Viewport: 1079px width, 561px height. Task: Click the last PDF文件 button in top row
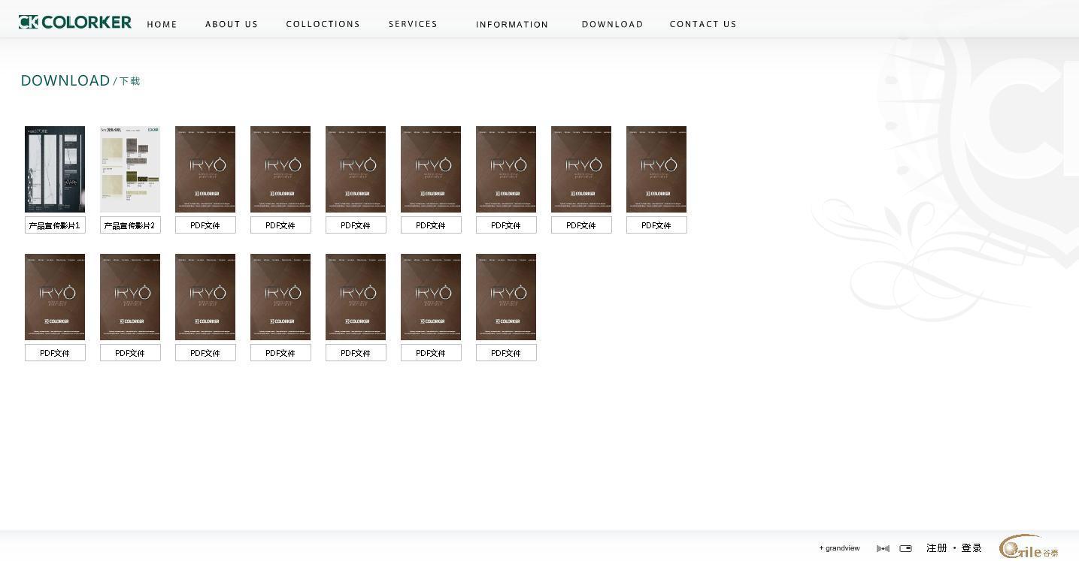pos(656,225)
